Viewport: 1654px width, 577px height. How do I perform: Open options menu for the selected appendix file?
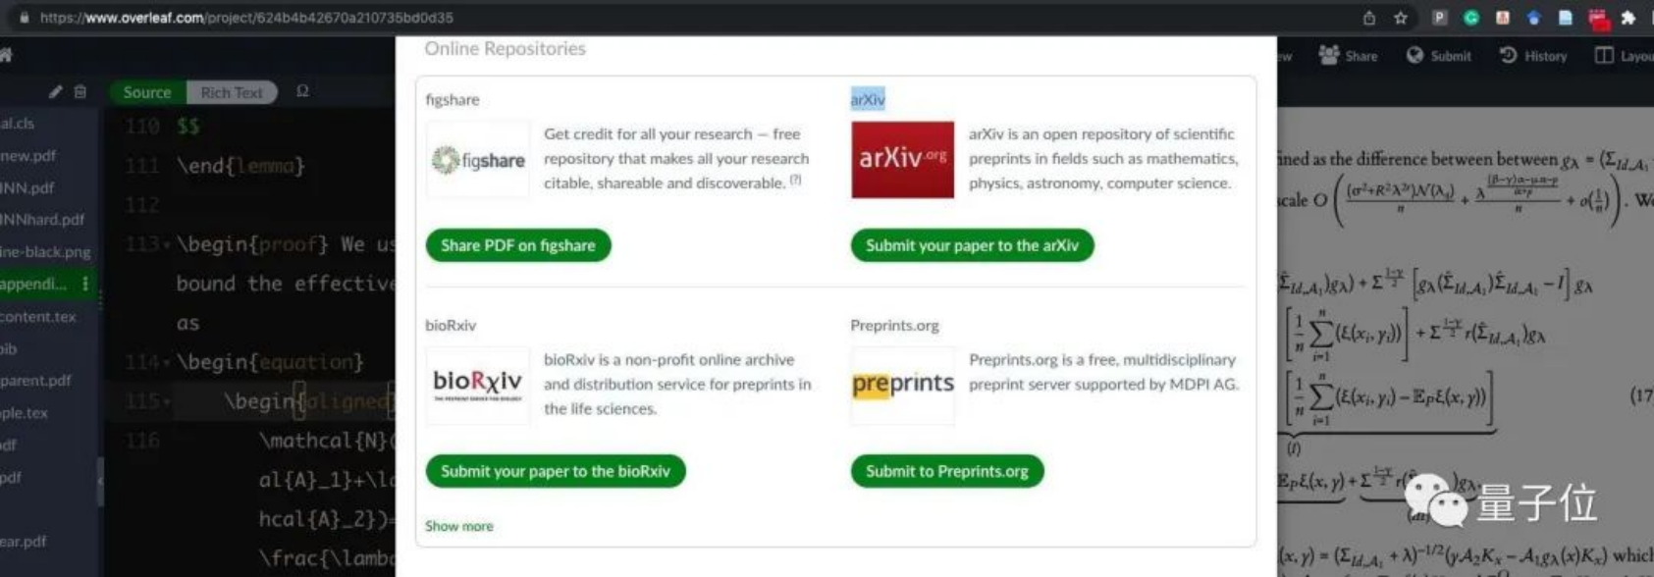pyautogui.click(x=85, y=284)
